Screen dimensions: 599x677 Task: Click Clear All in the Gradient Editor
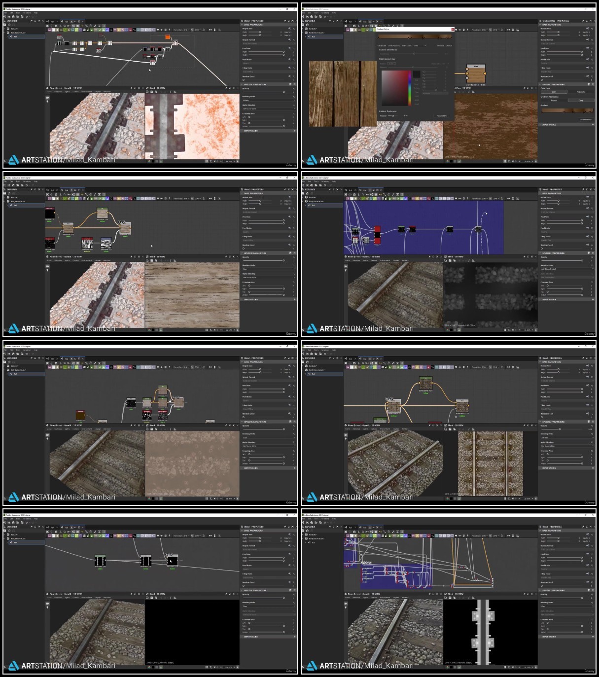click(x=449, y=46)
